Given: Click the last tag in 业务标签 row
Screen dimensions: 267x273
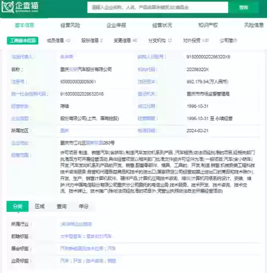Looking at the screenshot, I should [x=111, y=261].
